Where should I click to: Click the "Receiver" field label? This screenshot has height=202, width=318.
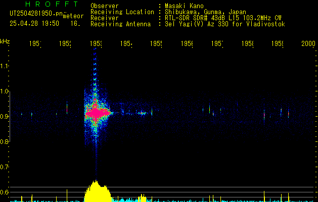105,18
